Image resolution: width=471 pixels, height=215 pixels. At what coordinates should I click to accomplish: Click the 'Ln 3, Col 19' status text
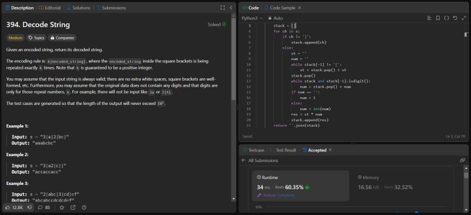(x=455, y=136)
